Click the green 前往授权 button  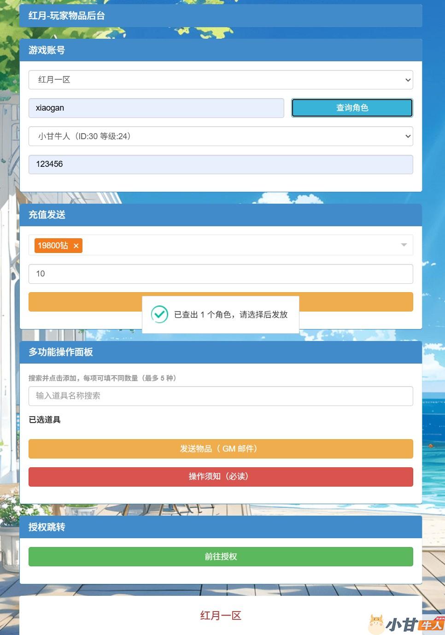pos(221,557)
